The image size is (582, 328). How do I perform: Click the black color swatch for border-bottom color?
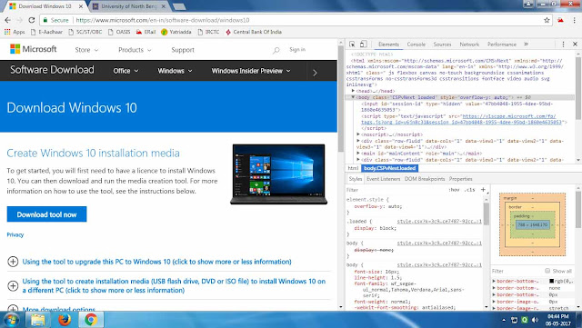click(552, 282)
